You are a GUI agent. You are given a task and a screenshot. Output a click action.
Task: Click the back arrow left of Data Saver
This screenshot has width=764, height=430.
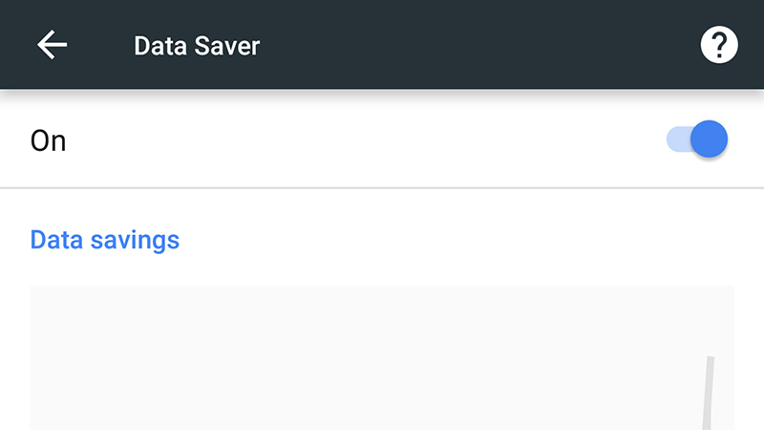point(53,45)
